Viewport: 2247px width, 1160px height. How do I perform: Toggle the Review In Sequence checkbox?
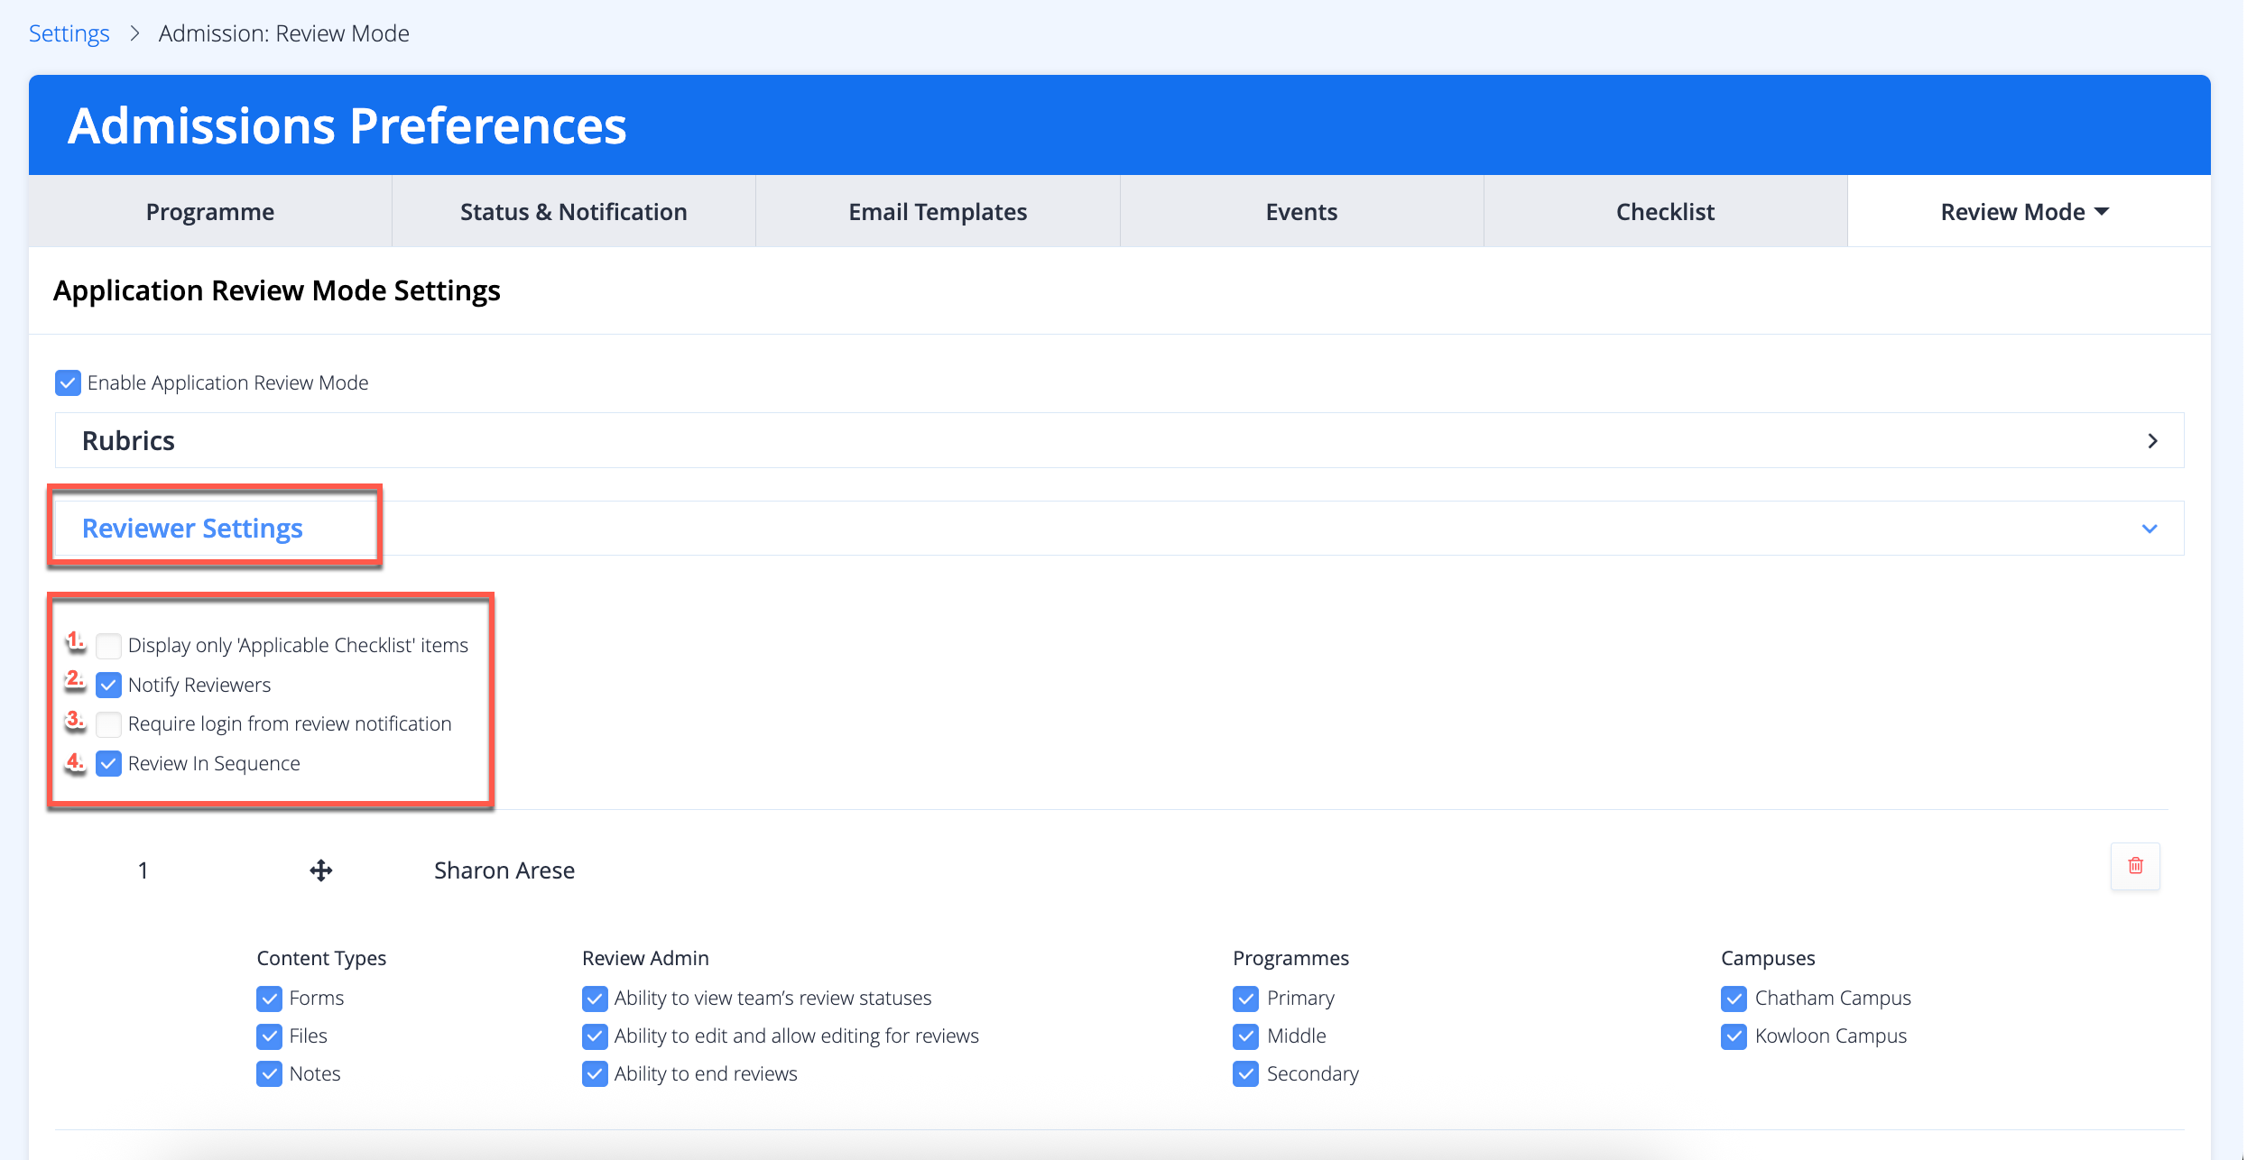(x=108, y=764)
